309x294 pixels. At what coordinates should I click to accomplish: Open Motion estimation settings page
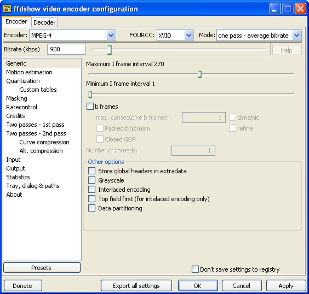click(29, 72)
